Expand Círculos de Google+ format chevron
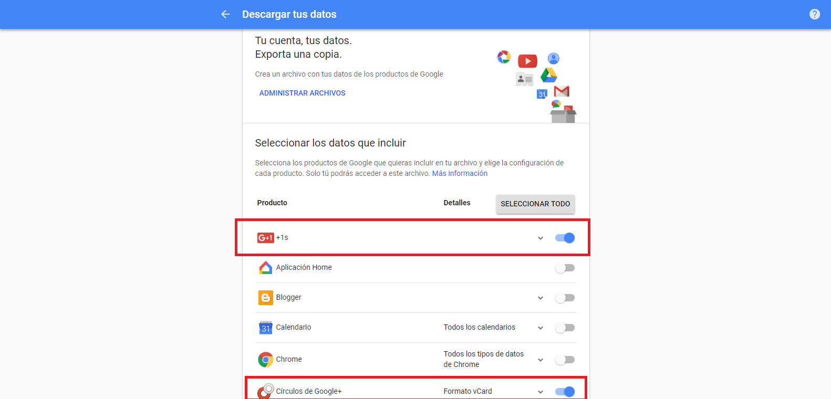This screenshot has width=831, height=399. pyautogui.click(x=541, y=392)
